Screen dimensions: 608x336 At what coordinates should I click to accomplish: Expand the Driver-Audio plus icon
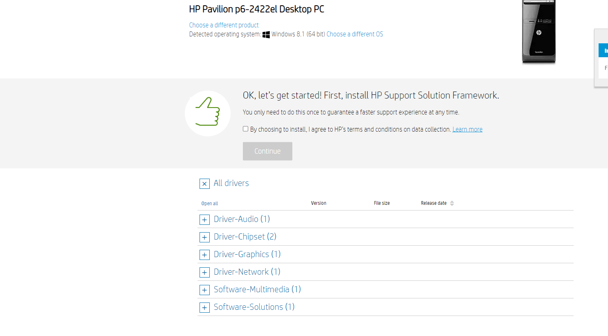click(204, 220)
